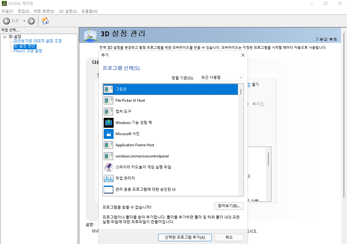Close the 추가 dialog with X

pos(243,55)
